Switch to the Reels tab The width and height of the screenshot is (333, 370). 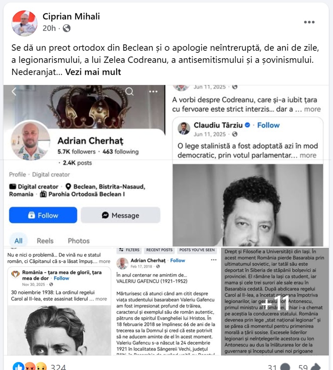click(x=45, y=241)
